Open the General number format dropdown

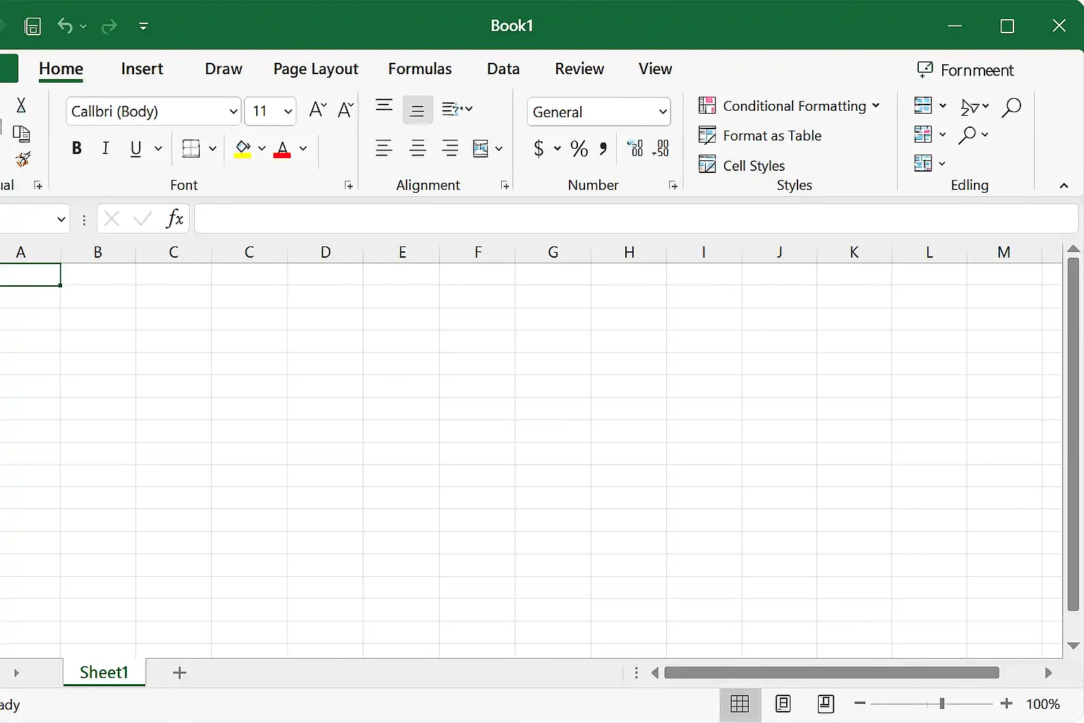click(x=663, y=112)
